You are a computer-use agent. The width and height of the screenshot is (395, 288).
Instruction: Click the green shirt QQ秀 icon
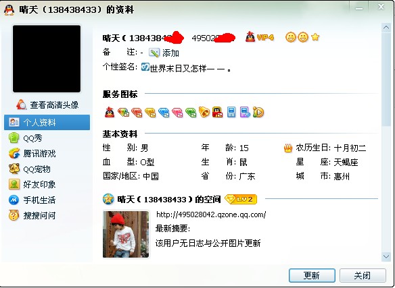click(x=14, y=138)
